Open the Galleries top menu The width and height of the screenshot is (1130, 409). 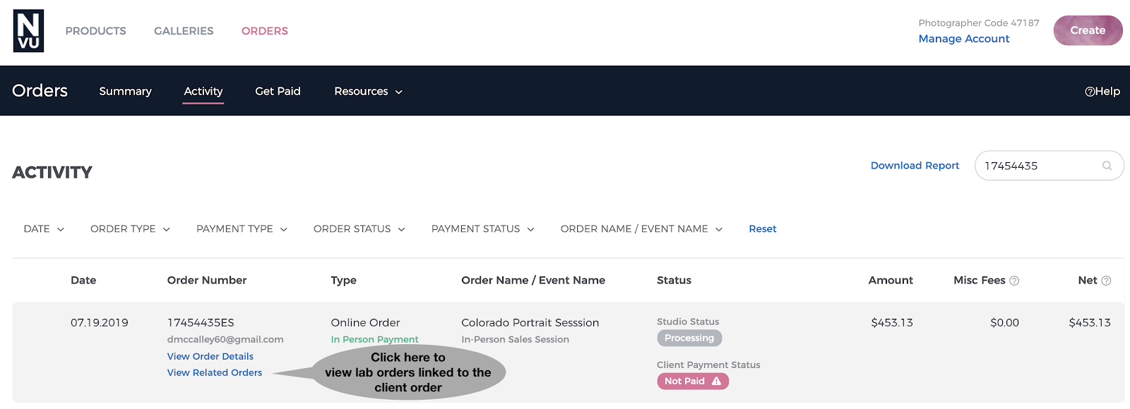184,31
